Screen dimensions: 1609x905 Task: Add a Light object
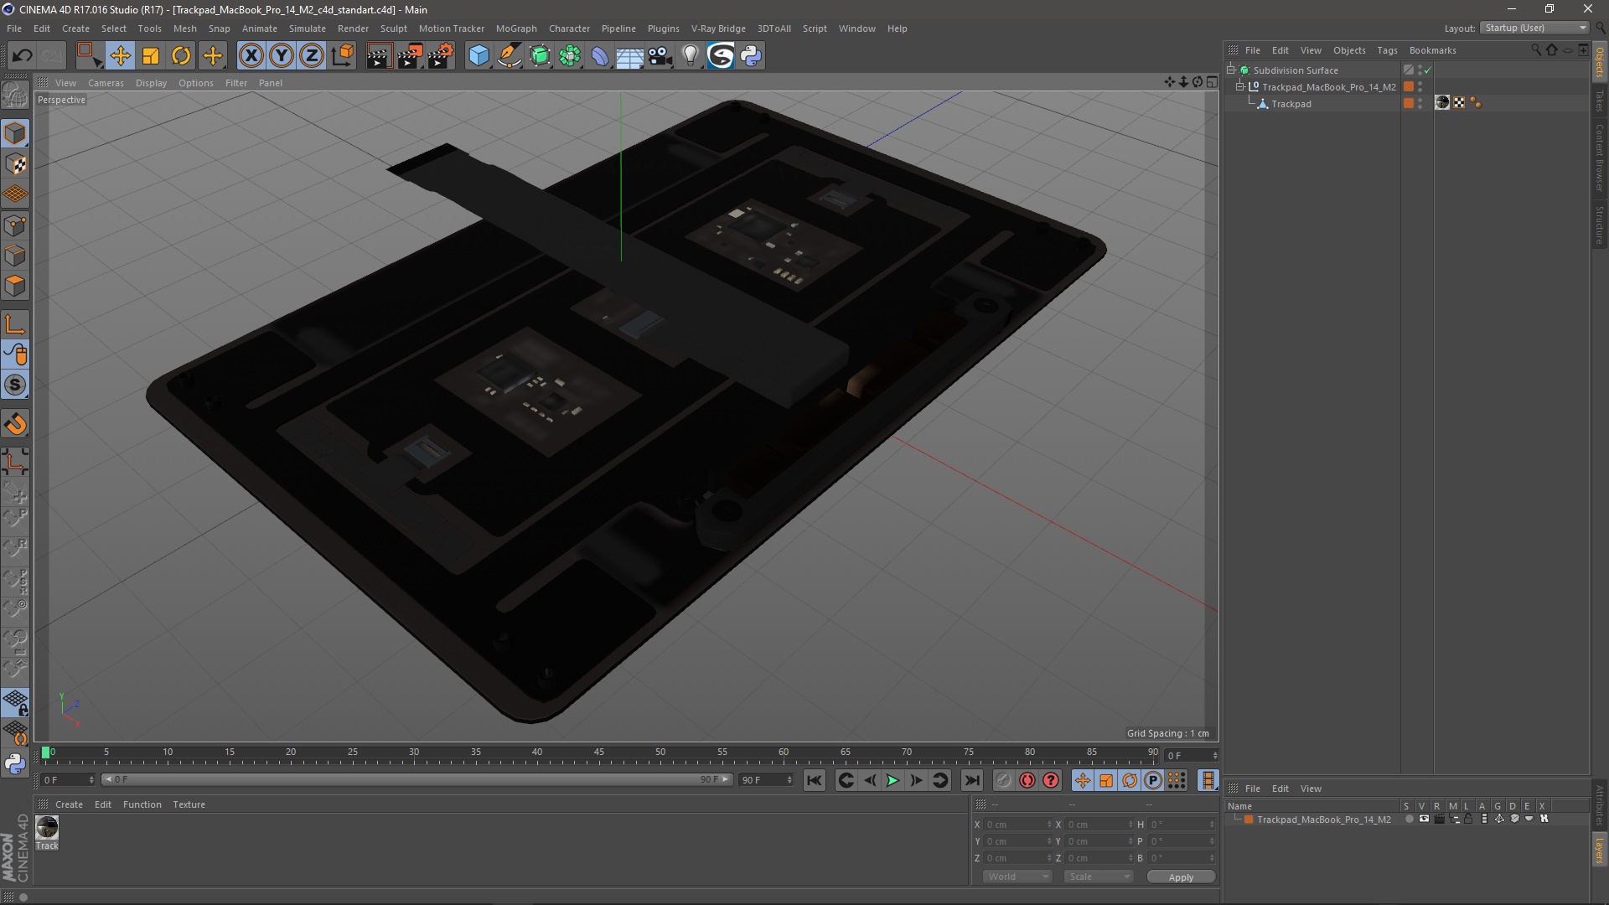point(691,56)
